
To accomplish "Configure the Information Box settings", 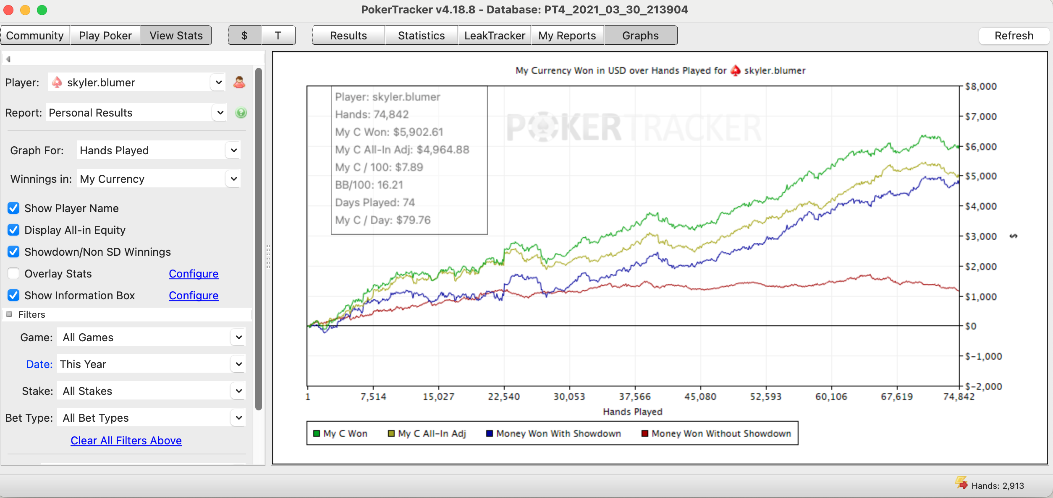I will click(x=194, y=296).
